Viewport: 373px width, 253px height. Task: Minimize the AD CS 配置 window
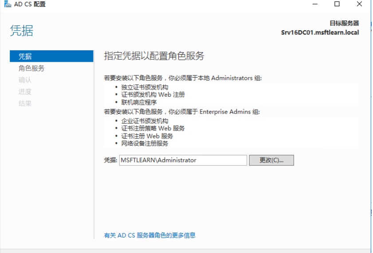(315, 4)
